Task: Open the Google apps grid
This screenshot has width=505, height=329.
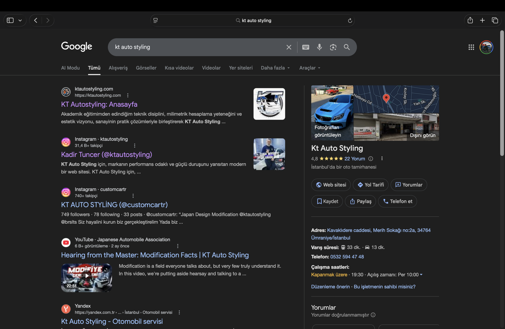Action: click(471, 47)
